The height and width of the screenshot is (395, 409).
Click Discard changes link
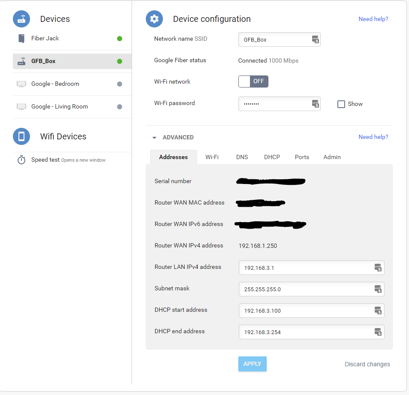tap(367, 365)
